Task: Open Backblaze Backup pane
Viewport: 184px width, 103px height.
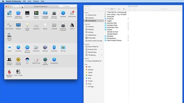Action: coord(9,73)
